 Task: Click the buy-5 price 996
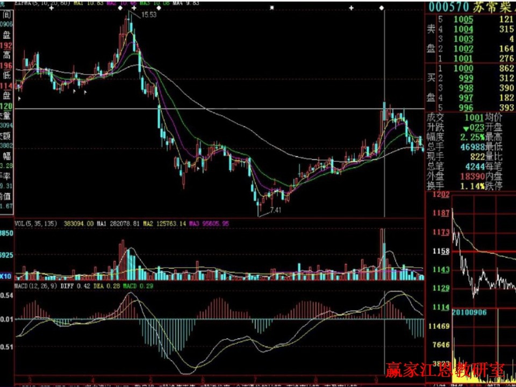coord(467,107)
